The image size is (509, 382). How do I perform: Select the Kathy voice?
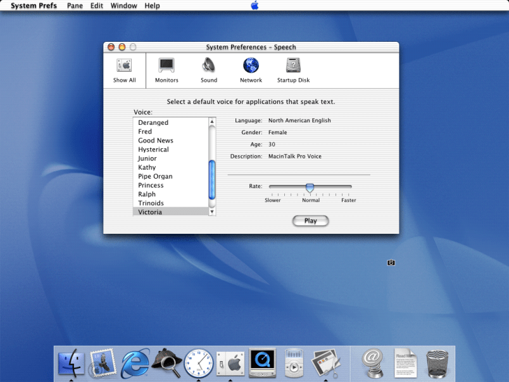click(147, 167)
